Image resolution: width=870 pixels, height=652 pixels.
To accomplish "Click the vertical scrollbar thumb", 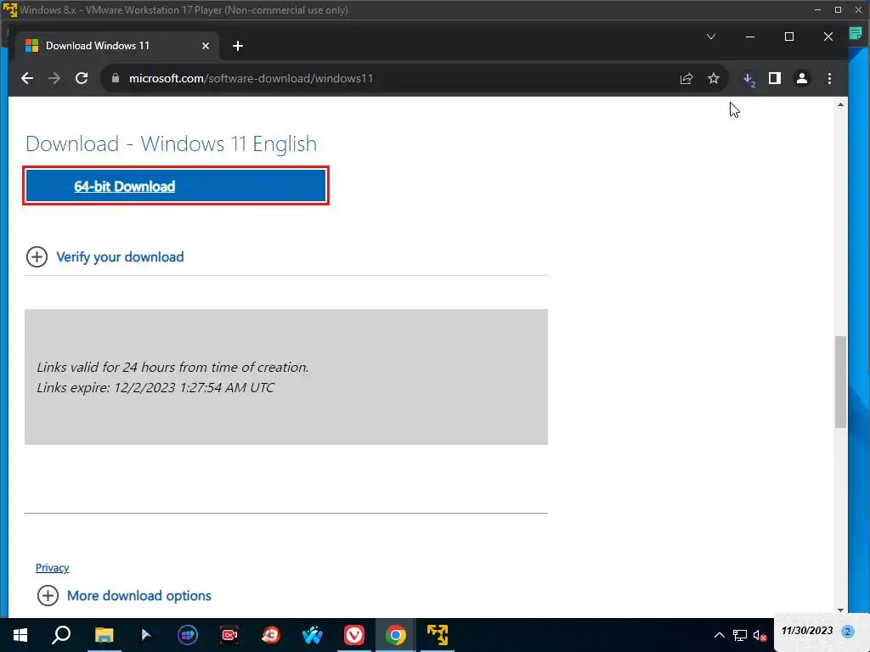I will (840, 381).
